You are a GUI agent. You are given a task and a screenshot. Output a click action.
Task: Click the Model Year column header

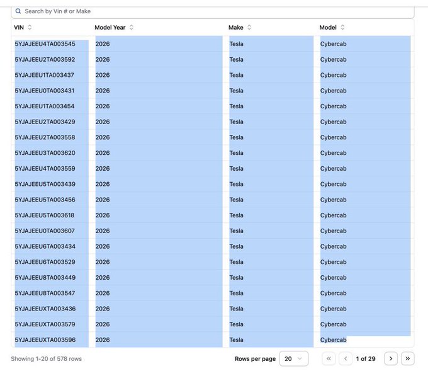[110, 27]
